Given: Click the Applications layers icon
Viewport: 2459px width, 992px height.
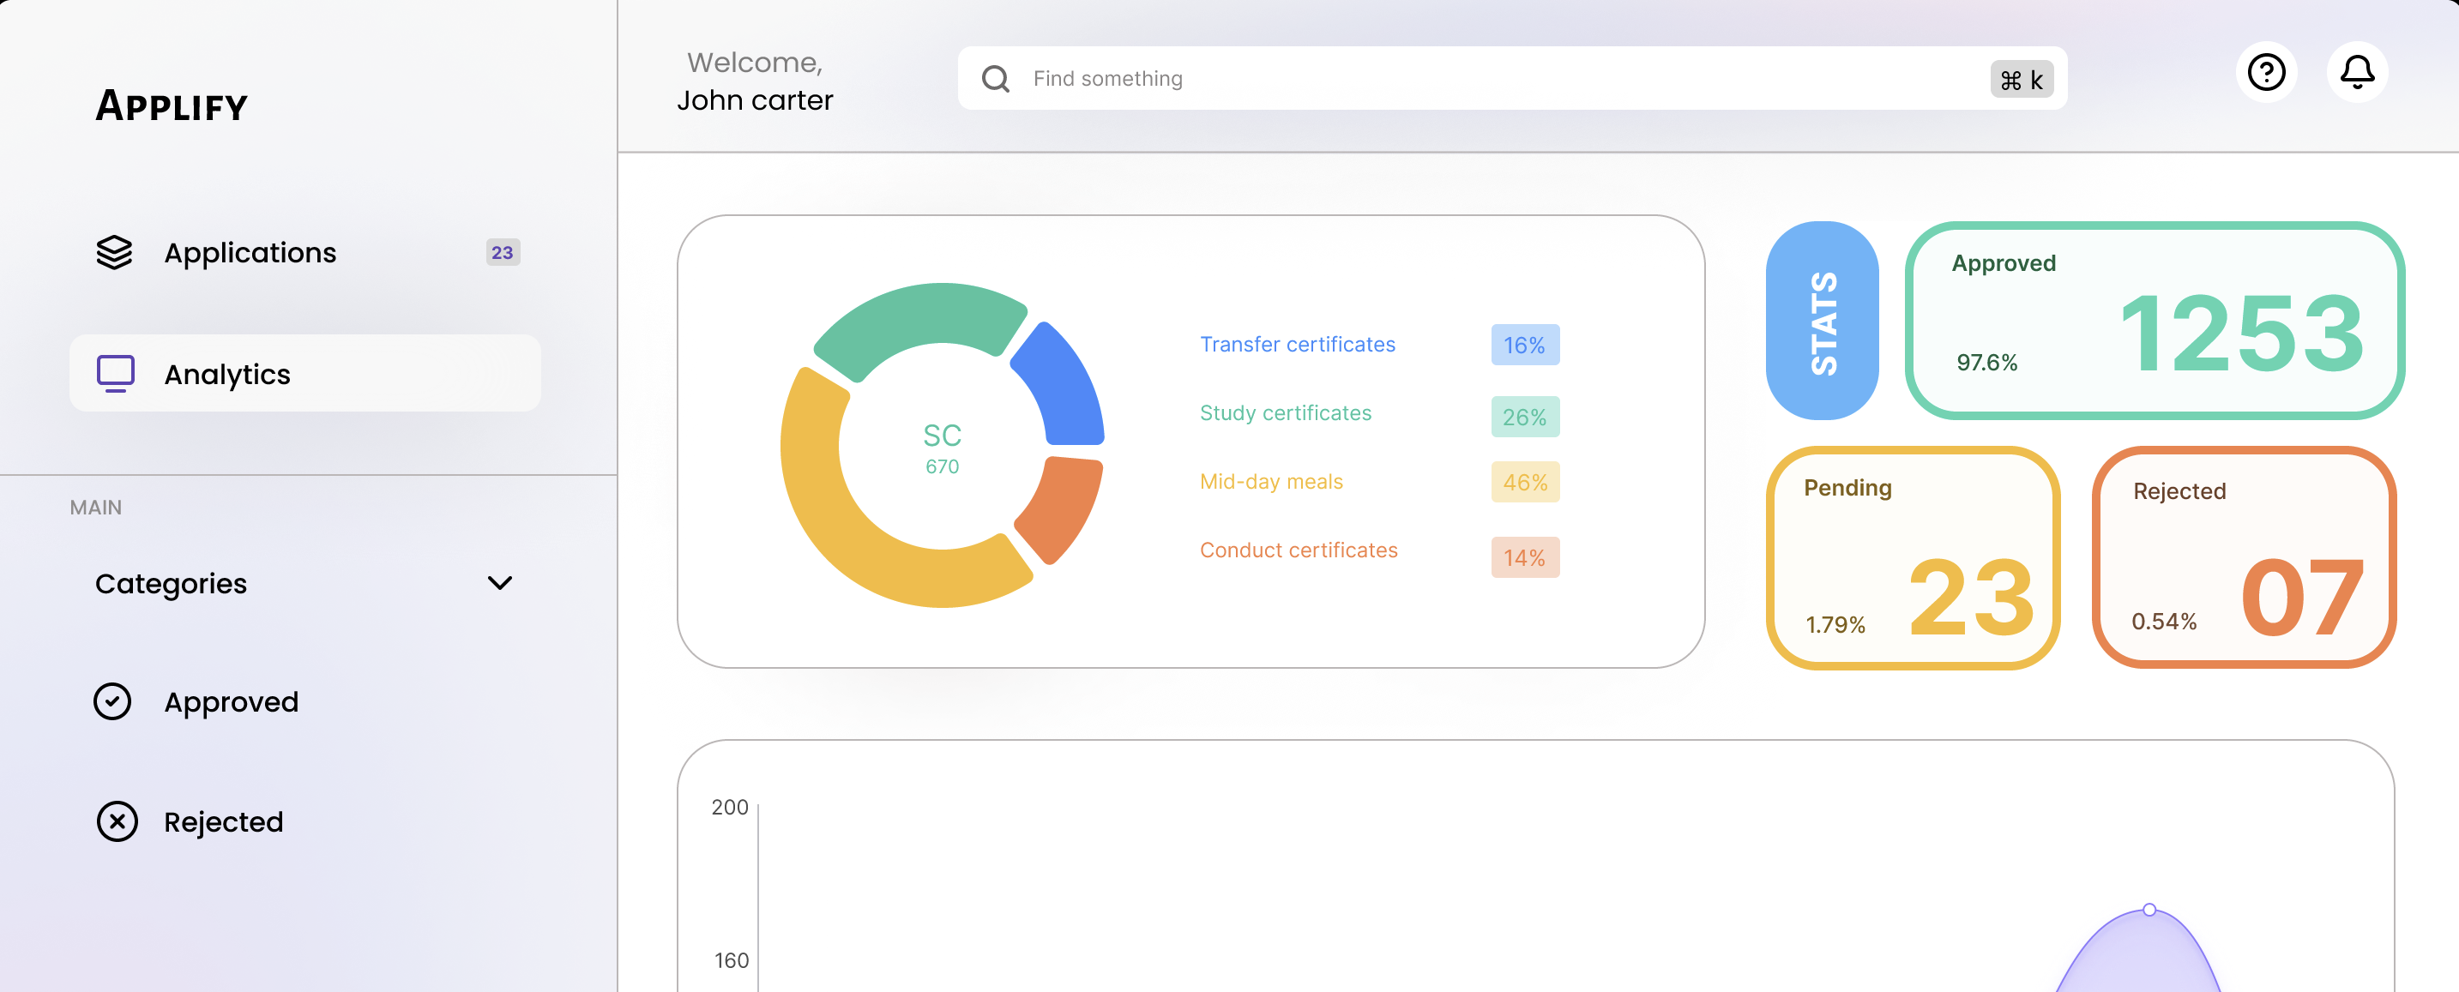Looking at the screenshot, I should (x=115, y=253).
